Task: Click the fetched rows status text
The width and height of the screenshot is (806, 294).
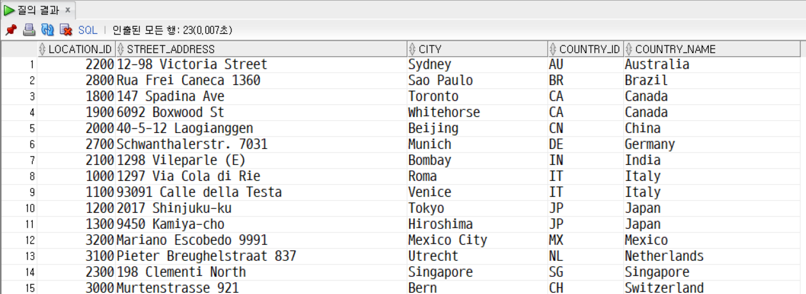Action: [173, 30]
